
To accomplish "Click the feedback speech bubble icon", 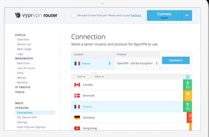I will (x=74, y=15).
